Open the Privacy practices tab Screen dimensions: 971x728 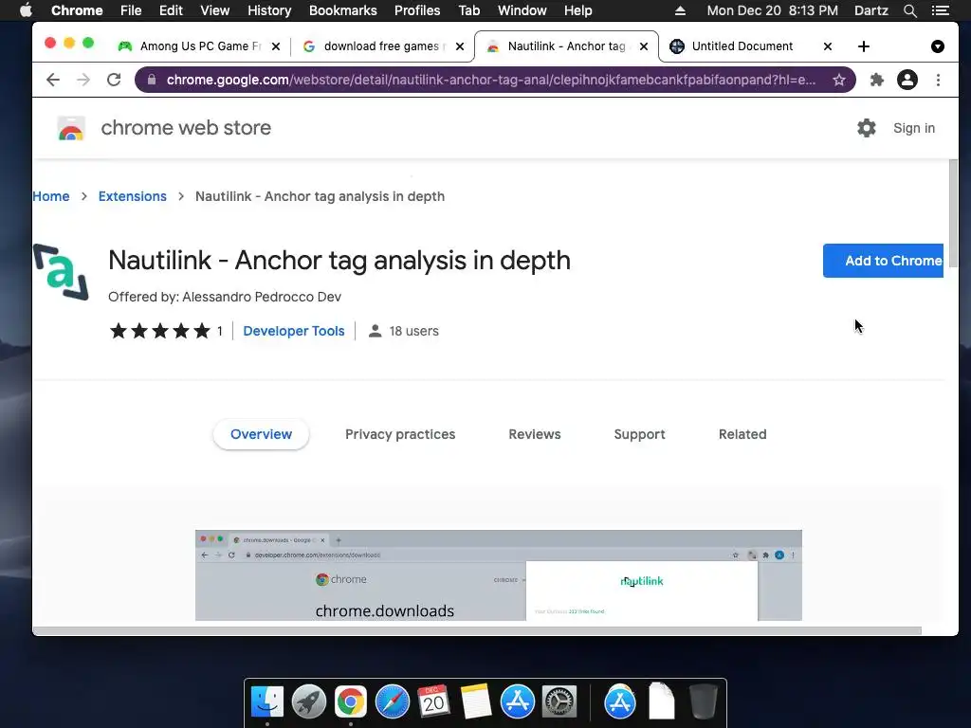point(400,434)
